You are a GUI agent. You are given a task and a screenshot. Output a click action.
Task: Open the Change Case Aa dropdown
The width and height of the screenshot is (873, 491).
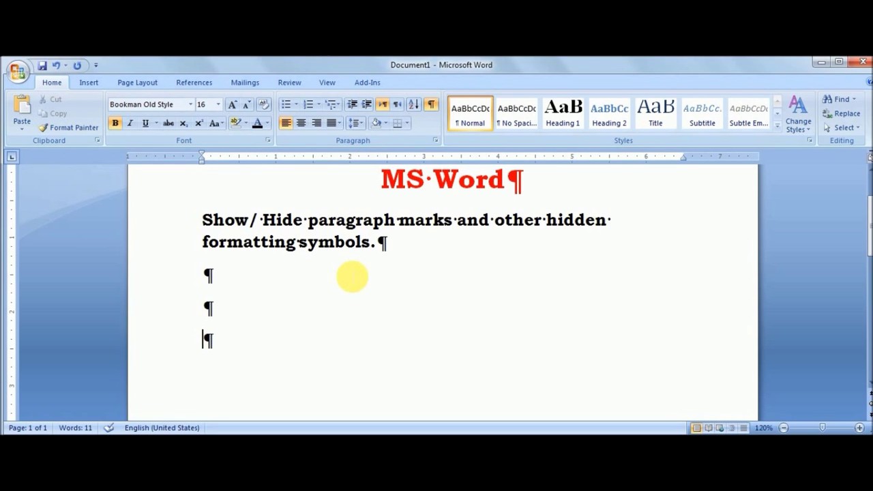pos(216,123)
